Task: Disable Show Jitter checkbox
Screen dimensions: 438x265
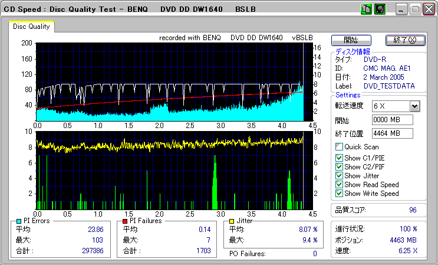Action: [x=339, y=176]
